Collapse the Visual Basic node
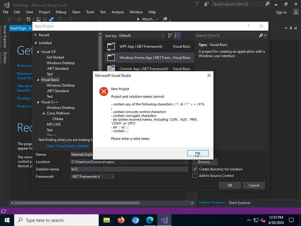Viewport: 301px width, 226px height. (x=38, y=79)
